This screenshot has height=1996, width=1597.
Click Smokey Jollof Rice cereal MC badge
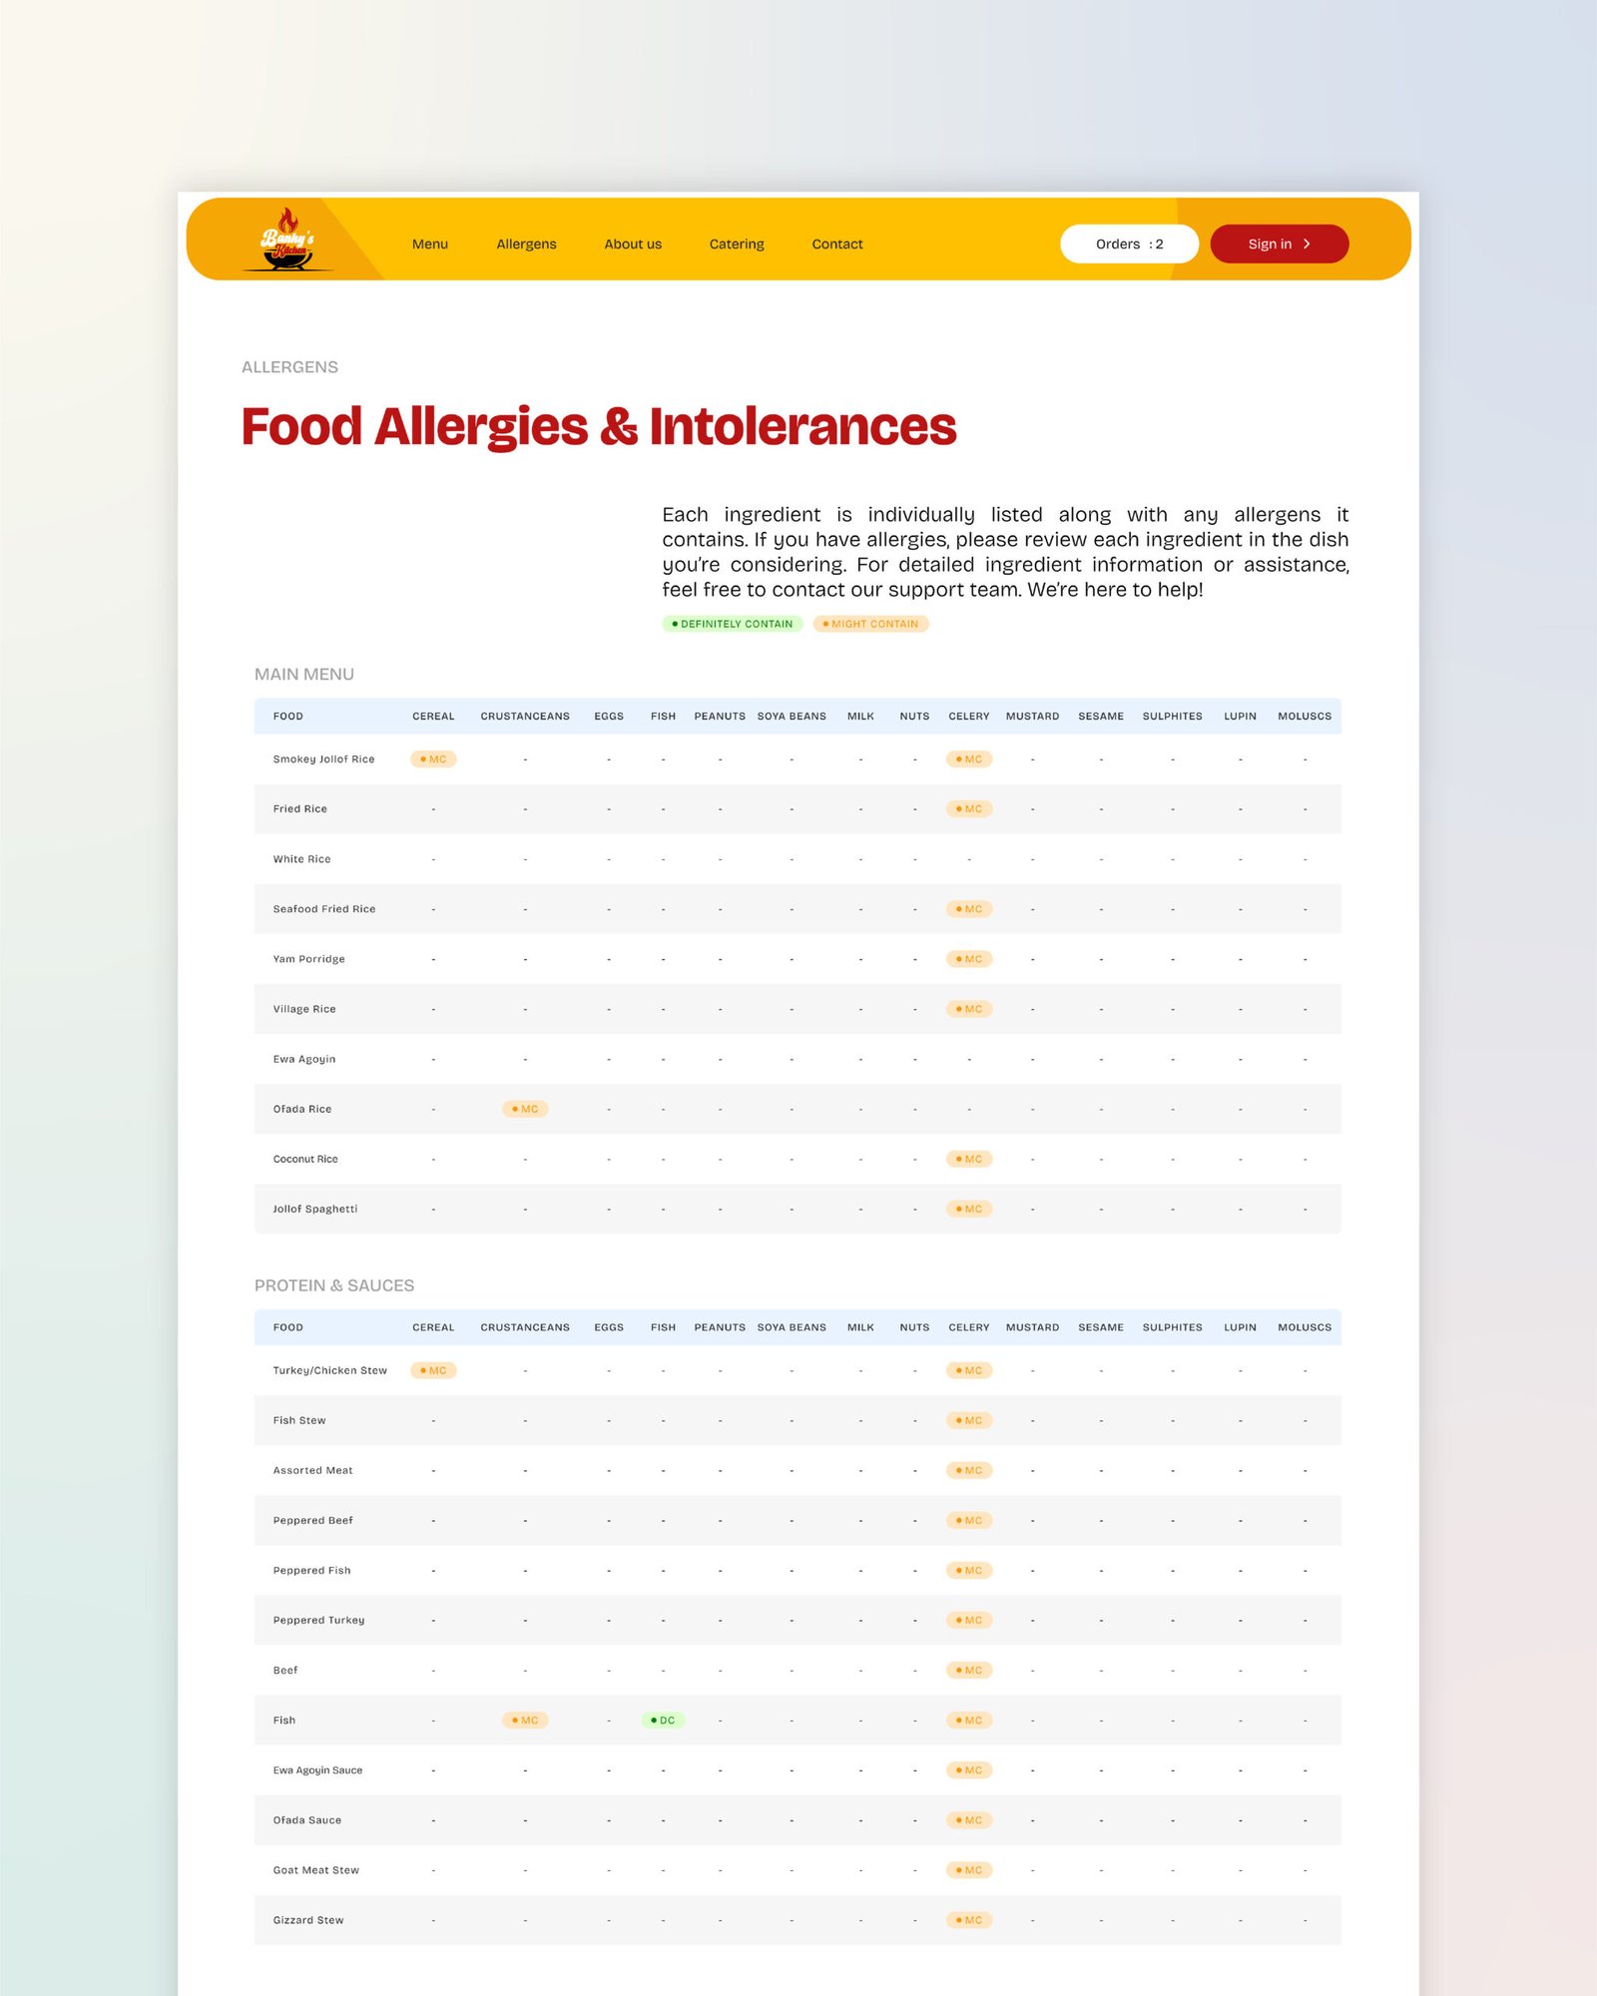(x=433, y=759)
